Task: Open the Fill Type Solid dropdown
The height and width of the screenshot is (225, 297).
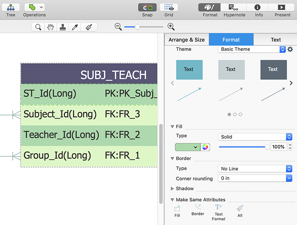Action: pyautogui.click(x=255, y=137)
